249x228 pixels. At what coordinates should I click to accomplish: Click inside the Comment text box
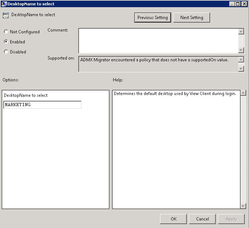pyautogui.click(x=158, y=41)
